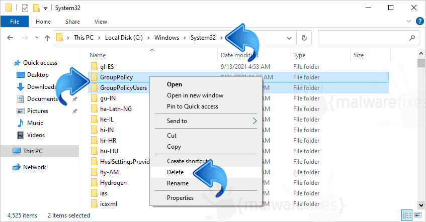Viewport: 426px width, 222px height.
Task: Open the Recent locations dropdown arrow
Action: pyautogui.click(x=37, y=38)
